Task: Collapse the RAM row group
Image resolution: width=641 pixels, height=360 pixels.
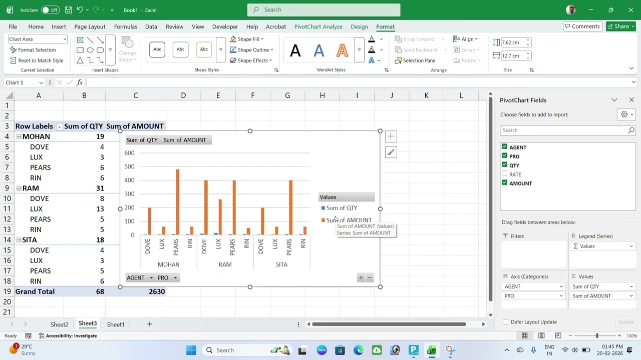Action: pyautogui.click(x=19, y=188)
